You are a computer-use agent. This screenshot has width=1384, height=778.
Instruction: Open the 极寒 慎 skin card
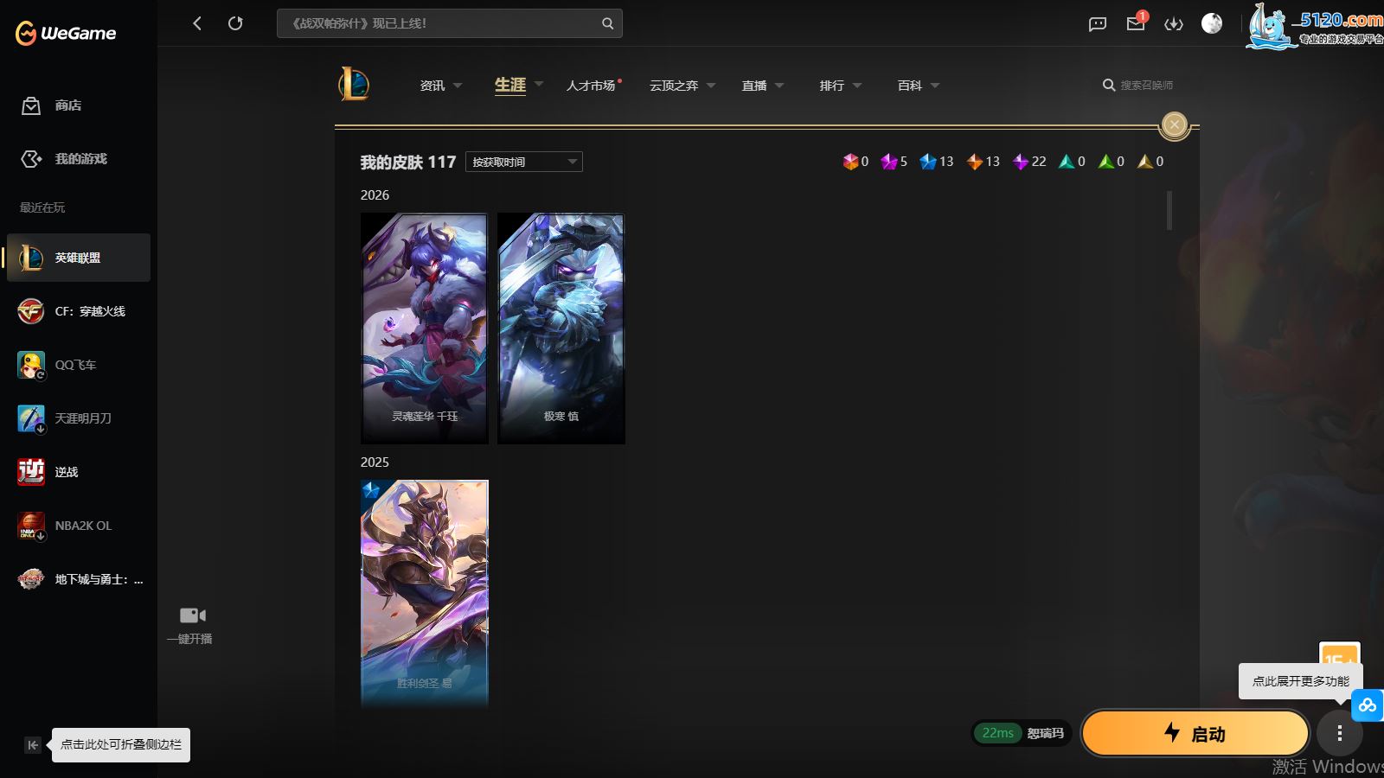click(561, 328)
